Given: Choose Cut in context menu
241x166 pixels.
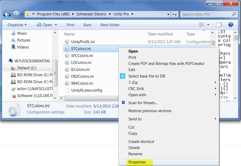Looking at the screenshot, I should point(131,127).
